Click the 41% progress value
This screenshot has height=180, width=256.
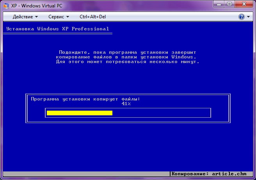126,104
